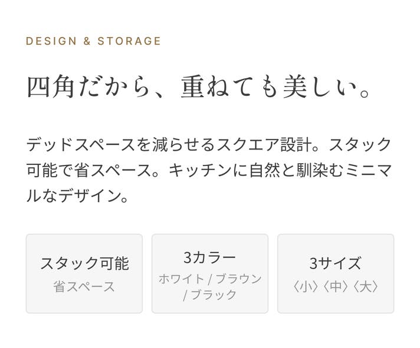Click the word STORAGE in the section label

click(129, 41)
